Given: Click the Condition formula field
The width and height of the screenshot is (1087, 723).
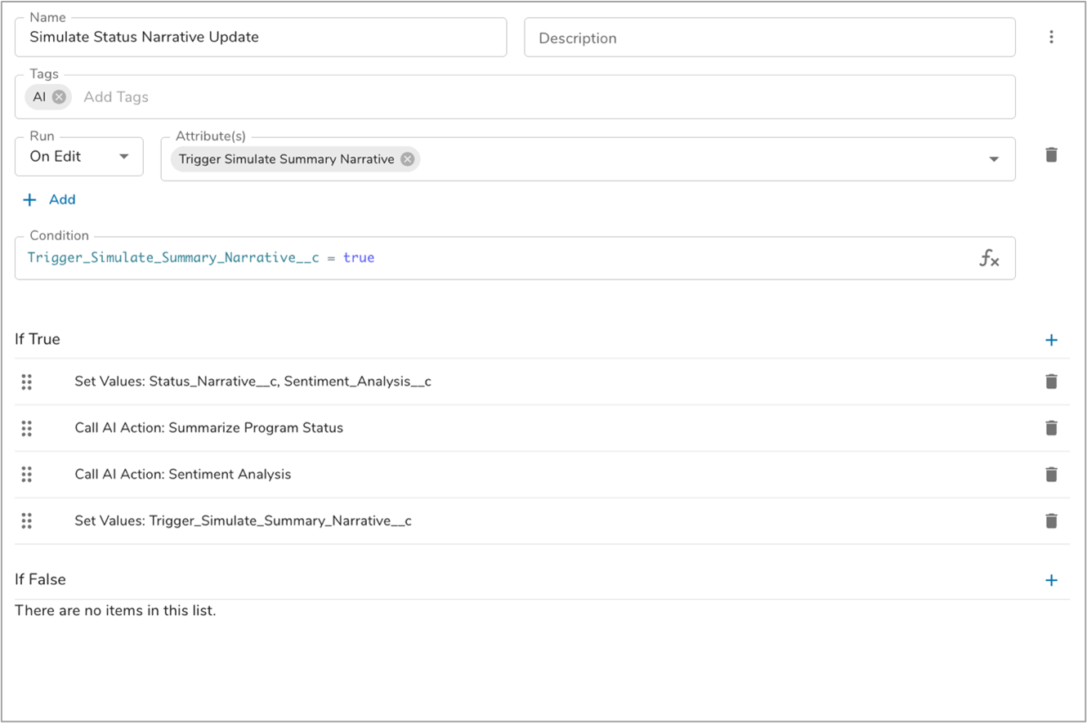Looking at the screenshot, I should tap(490, 258).
